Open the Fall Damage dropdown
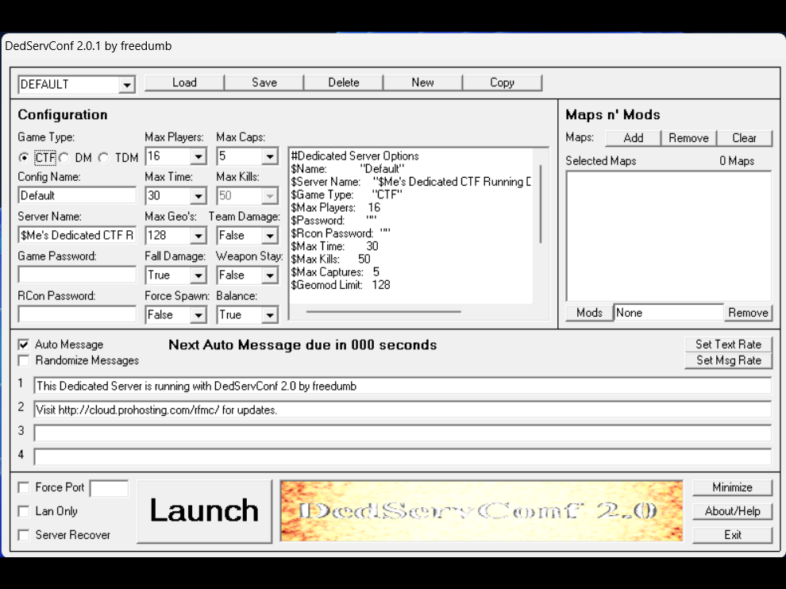Image resolution: width=786 pixels, height=589 pixels. (x=198, y=275)
